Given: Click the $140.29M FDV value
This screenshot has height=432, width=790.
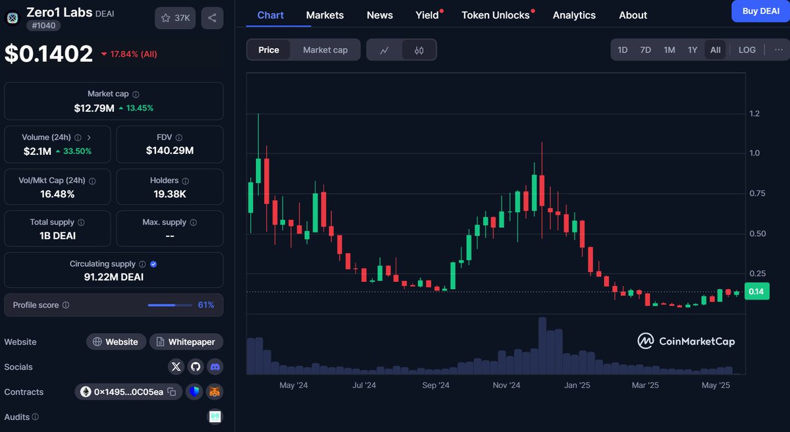Looking at the screenshot, I should coord(170,151).
